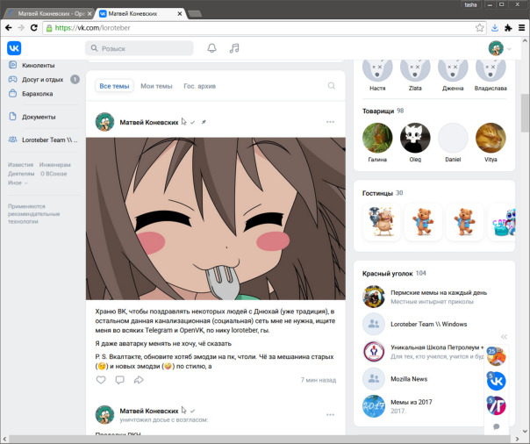Click the browser address bar URL
This screenshot has height=444, width=530.
(x=93, y=28)
